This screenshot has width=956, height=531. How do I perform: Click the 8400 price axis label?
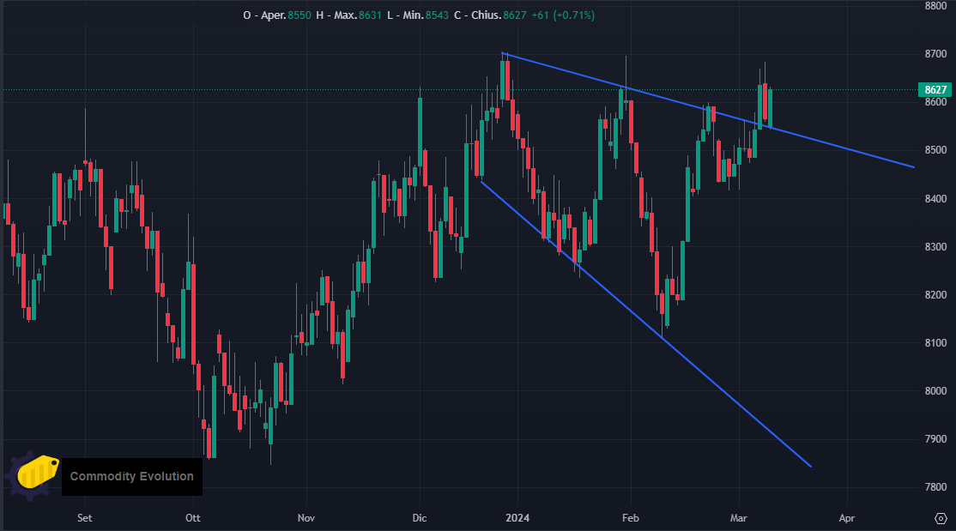[x=936, y=199]
